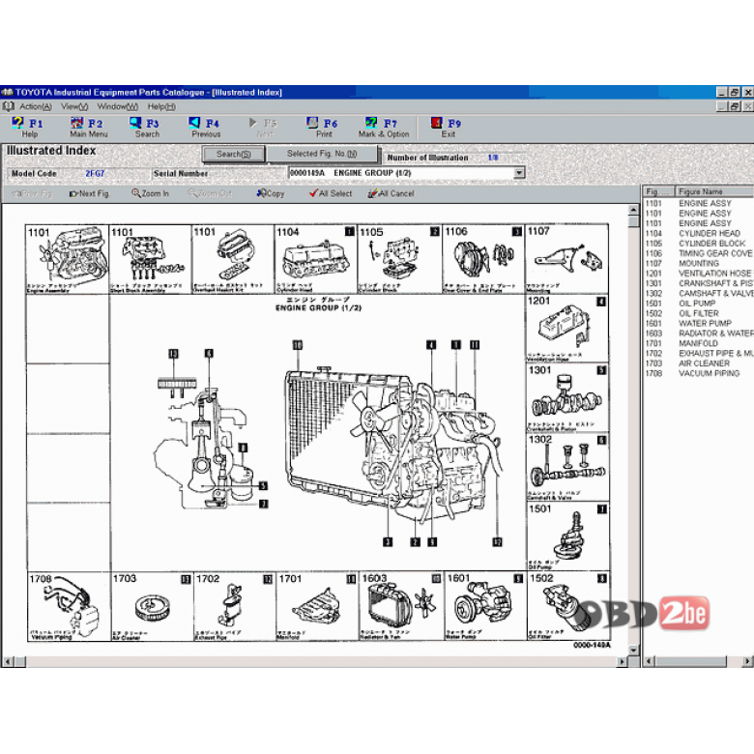Select the 1201 Ventilation Hose thumbnail
The height and width of the screenshot is (754, 754).
click(566, 329)
